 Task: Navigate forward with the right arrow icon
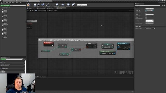(33, 10)
